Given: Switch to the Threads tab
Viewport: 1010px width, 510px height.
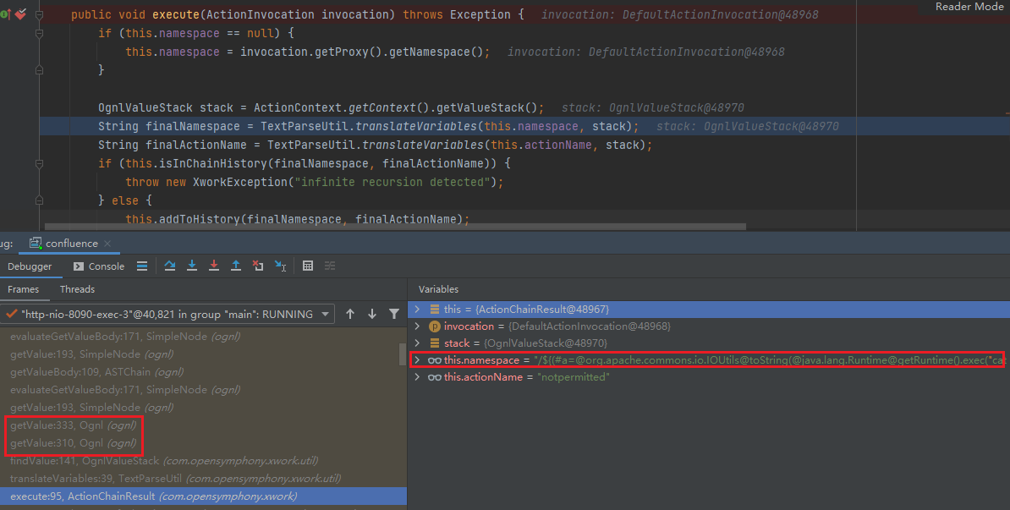Looking at the screenshot, I should (77, 289).
